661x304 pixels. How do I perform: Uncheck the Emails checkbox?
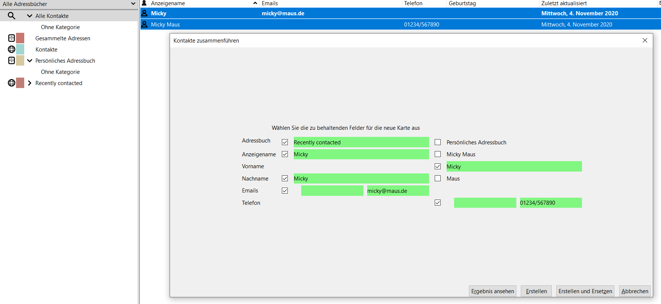[x=285, y=191]
